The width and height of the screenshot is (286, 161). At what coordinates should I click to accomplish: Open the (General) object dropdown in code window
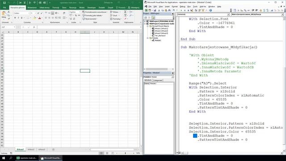[228, 14]
